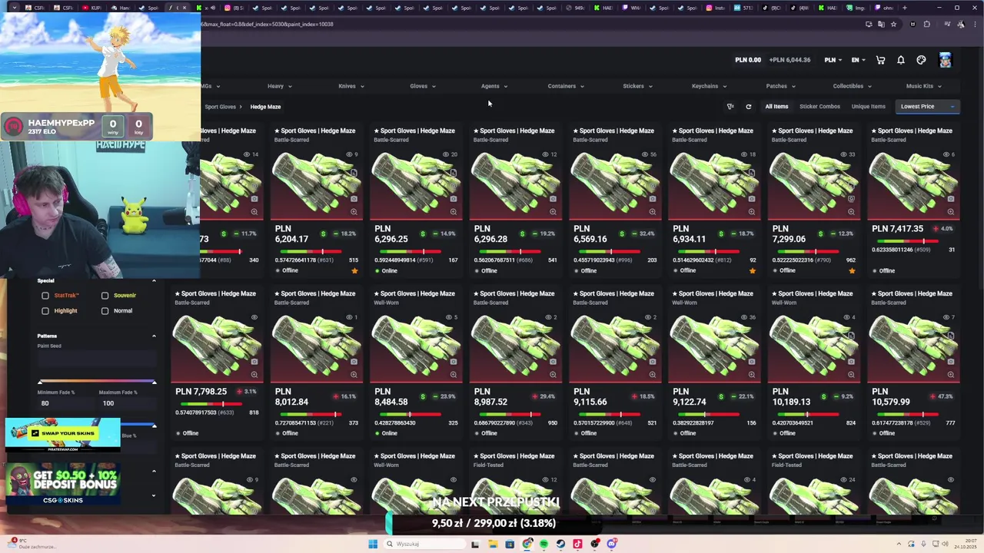Image resolution: width=984 pixels, height=553 pixels.
Task: Open the Agents category menu
Action: [494, 86]
